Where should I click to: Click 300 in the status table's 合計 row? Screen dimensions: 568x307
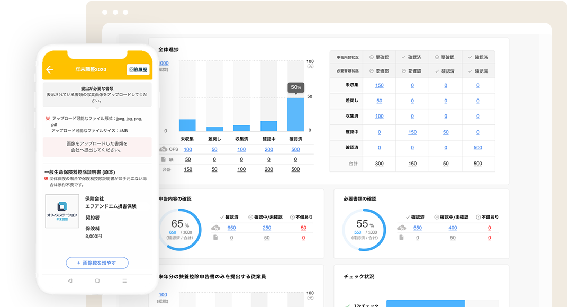click(379, 164)
